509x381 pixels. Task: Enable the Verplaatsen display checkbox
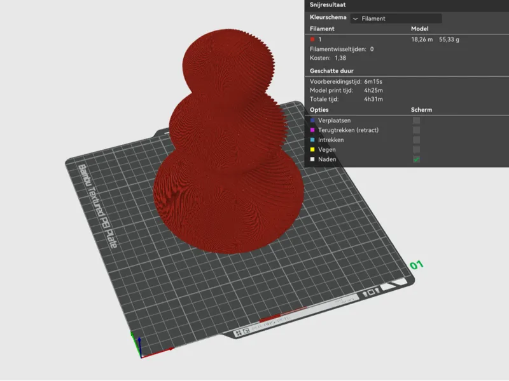[x=416, y=120]
